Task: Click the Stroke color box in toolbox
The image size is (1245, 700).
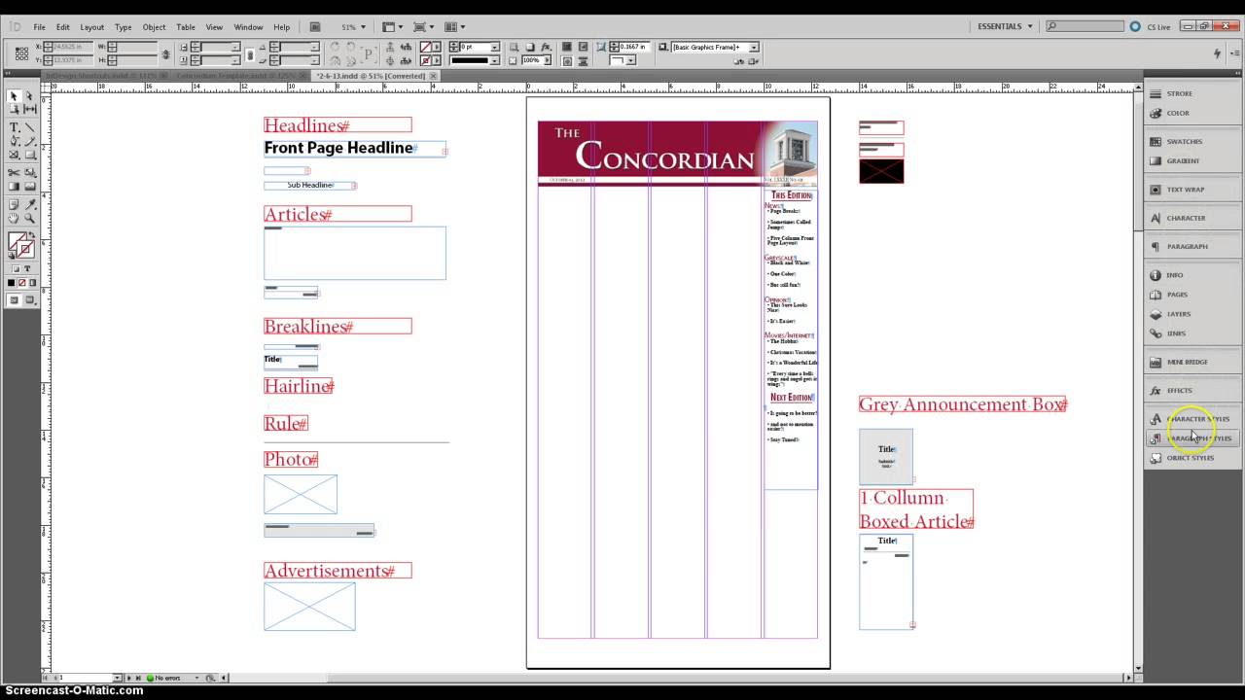Action: pyautogui.click(x=25, y=250)
